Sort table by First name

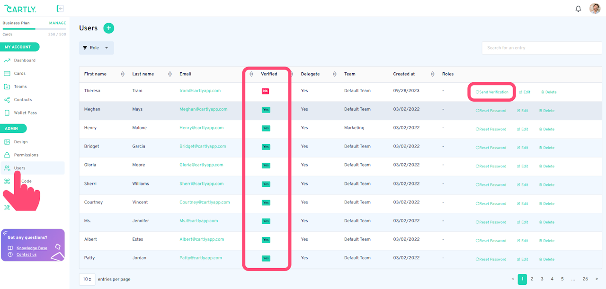pyautogui.click(x=123, y=74)
